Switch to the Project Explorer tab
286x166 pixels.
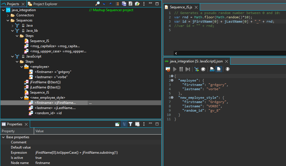pyautogui.click(x=45, y=4)
